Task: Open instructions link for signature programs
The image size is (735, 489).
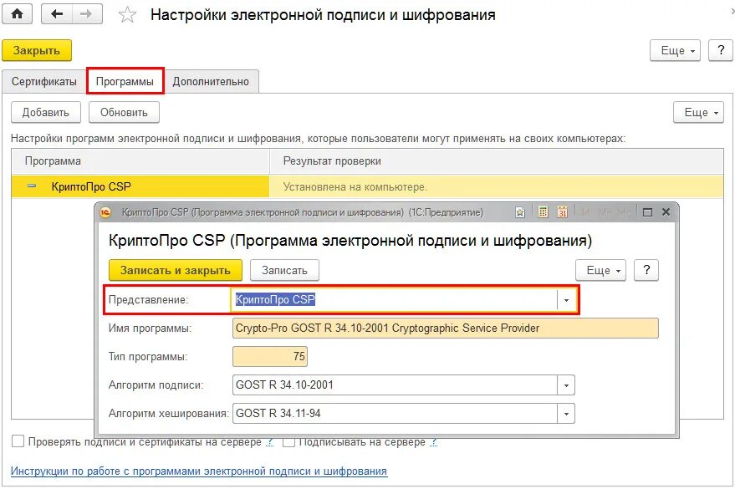Action: [199, 471]
